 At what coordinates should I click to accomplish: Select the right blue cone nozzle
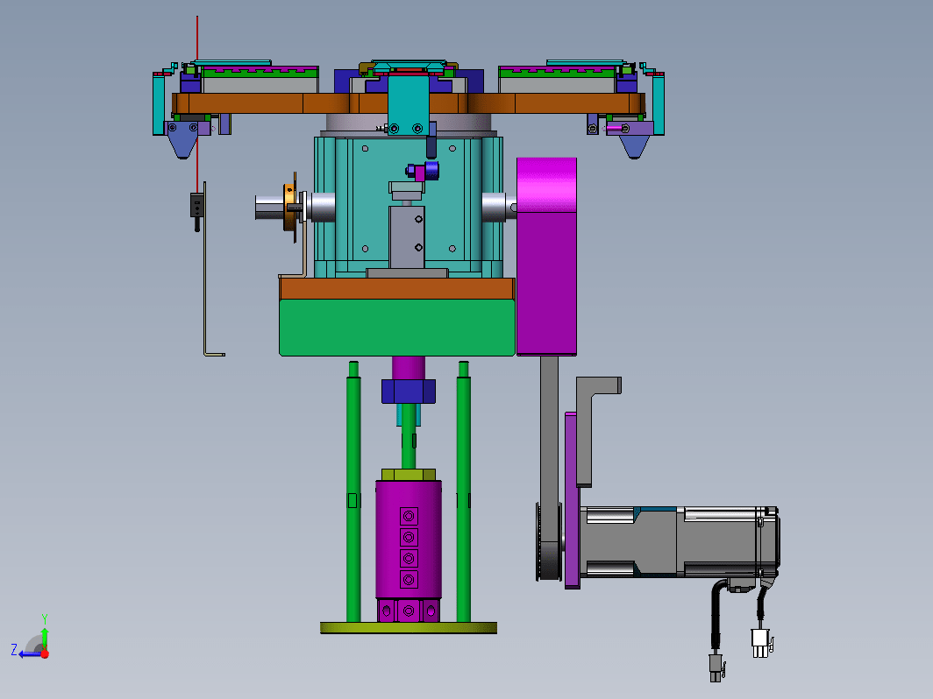point(634,146)
